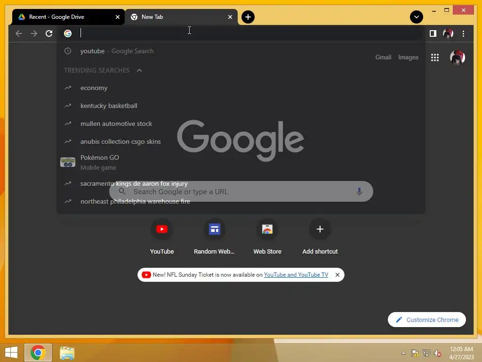The image size is (482, 362).
Task: Select kentucky basketball suggestion
Action: [241, 106]
